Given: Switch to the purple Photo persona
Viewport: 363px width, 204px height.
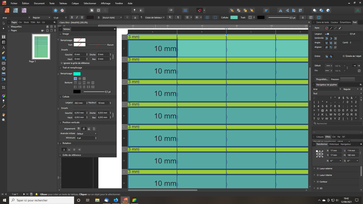Looking at the screenshot, I should point(24,10).
